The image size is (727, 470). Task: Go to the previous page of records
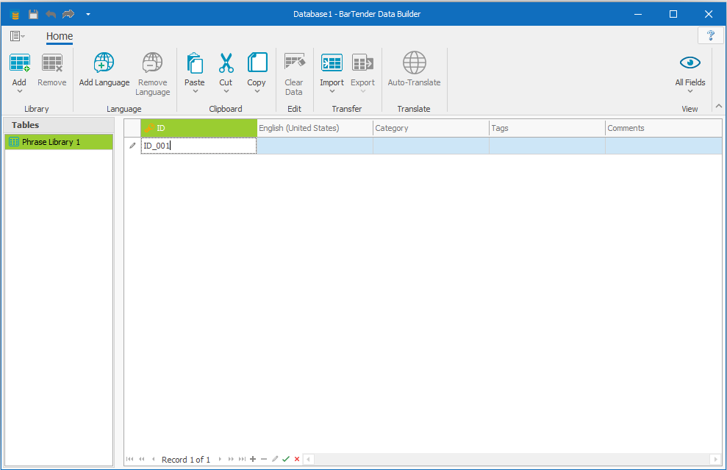pos(142,459)
